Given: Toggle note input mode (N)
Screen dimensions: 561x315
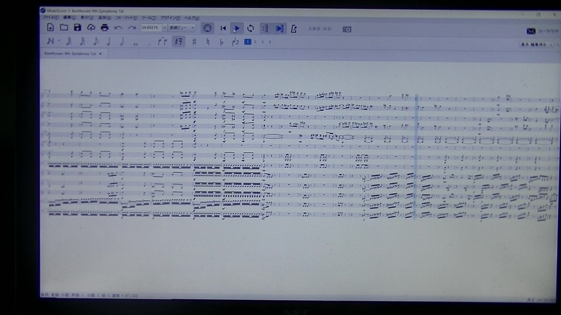Looking at the screenshot, I should pyautogui.click(x=50, y=41).
